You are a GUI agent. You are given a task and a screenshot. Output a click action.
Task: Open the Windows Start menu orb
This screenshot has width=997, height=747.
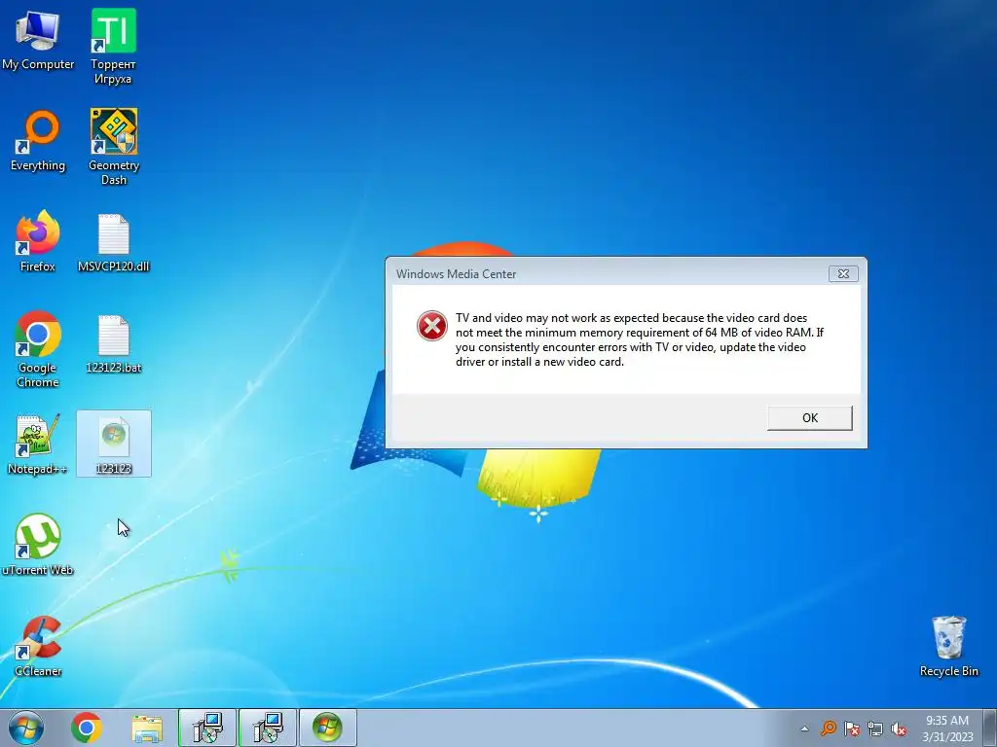click(x=26, y=728)
